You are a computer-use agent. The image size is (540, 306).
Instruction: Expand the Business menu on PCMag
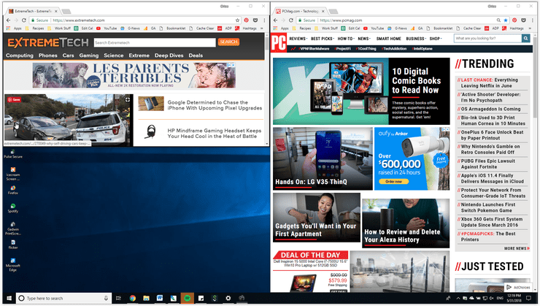416,39
